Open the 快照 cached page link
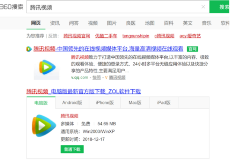Viewport: 231px width, 163px height. click(x=96, y=77)
